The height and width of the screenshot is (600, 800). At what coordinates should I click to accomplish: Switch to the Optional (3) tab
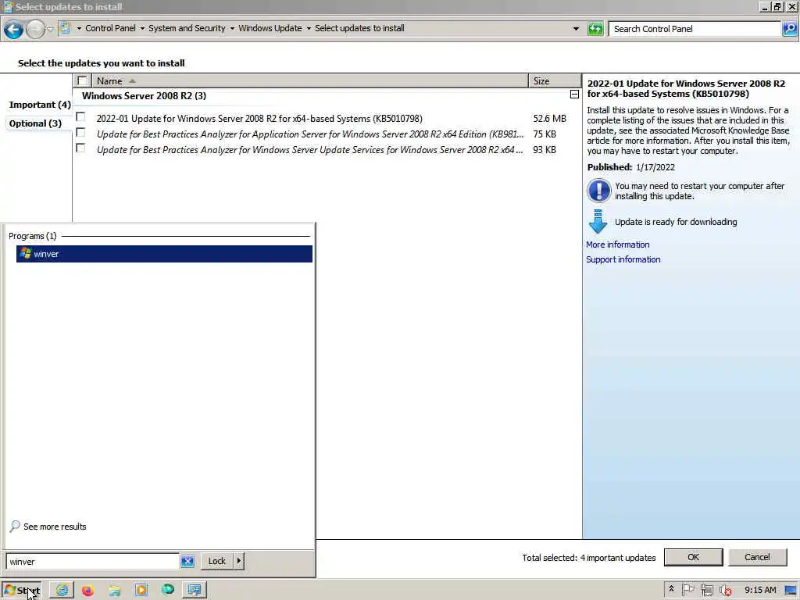point(35,123)
